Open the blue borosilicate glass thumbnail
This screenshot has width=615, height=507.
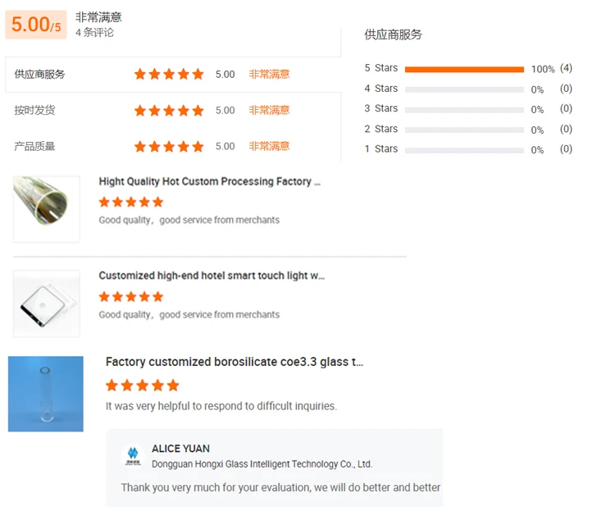(x=46, y=394)
